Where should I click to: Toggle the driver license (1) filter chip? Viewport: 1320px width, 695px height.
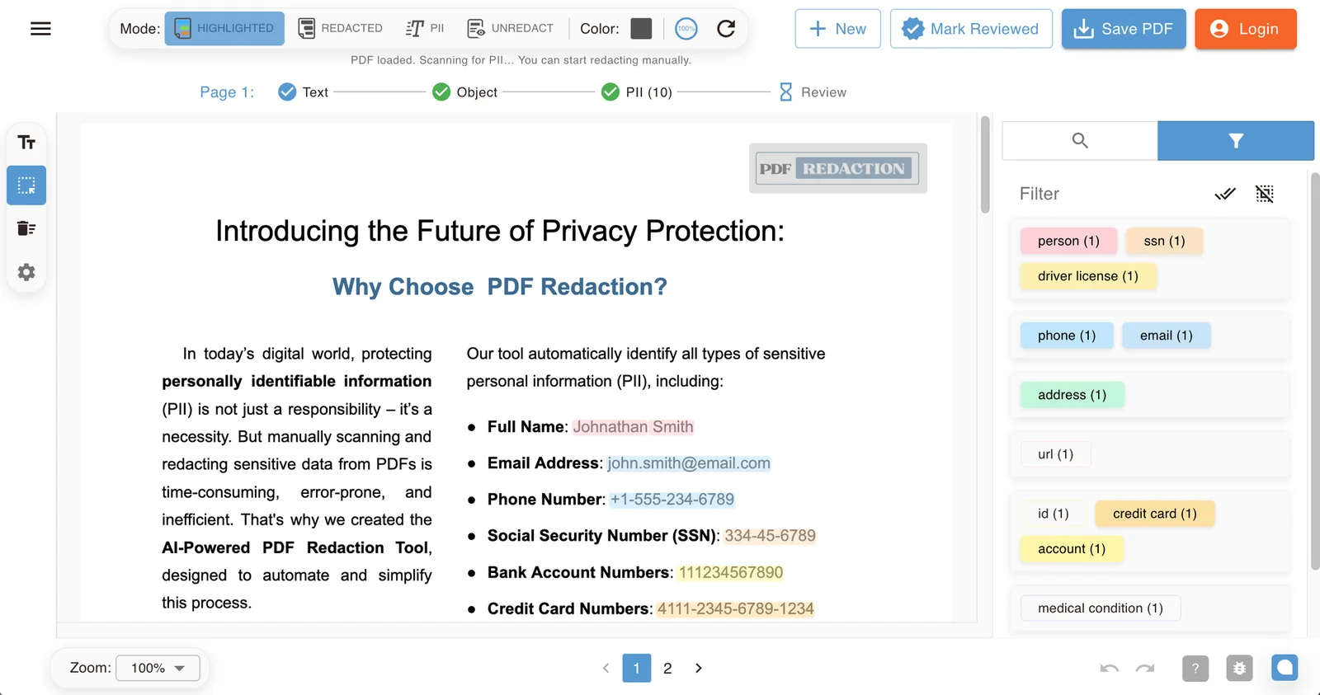pos(1088,276)
